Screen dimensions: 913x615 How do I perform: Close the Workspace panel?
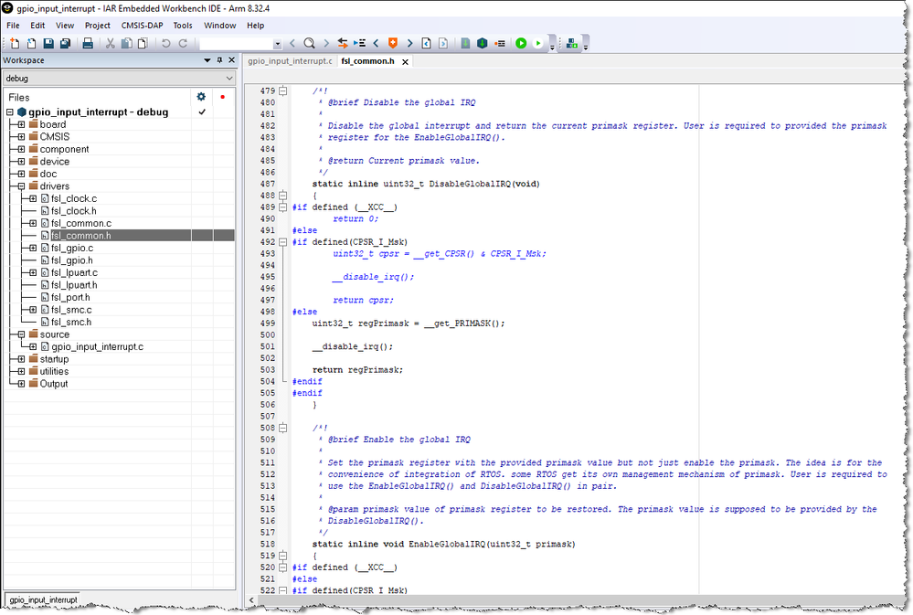pos(231,60)
